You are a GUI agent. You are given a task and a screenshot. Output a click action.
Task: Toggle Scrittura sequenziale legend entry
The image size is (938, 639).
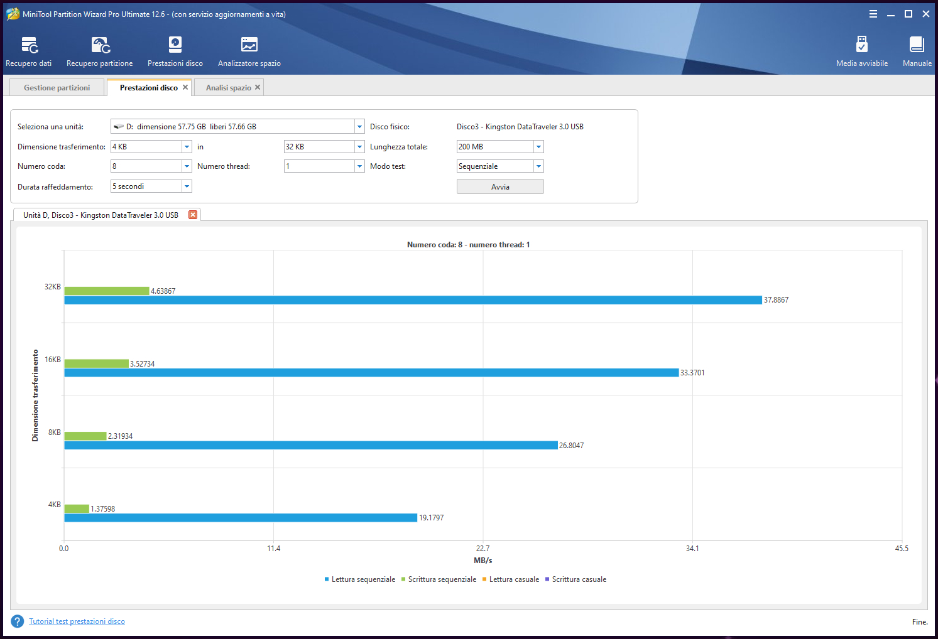pos(439,579)
